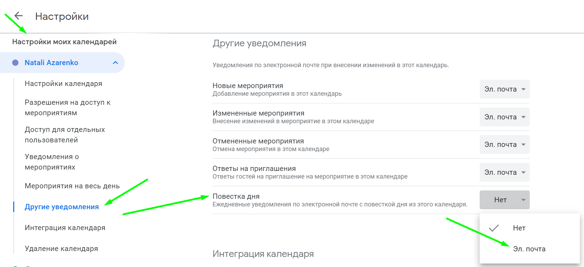Choose Нет in the open dropdown list
This screenshot has width=584, height=267.
click(x=529, y=228)
